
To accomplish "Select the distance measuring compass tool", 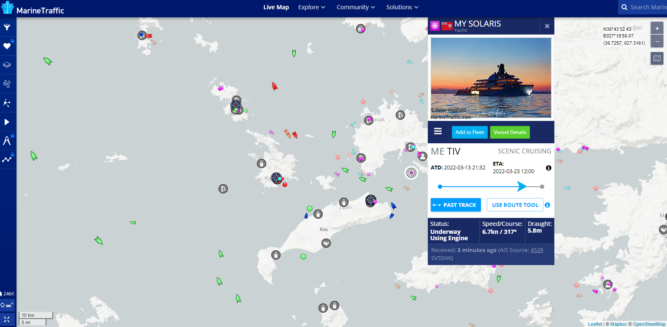I will click(7, 141).
